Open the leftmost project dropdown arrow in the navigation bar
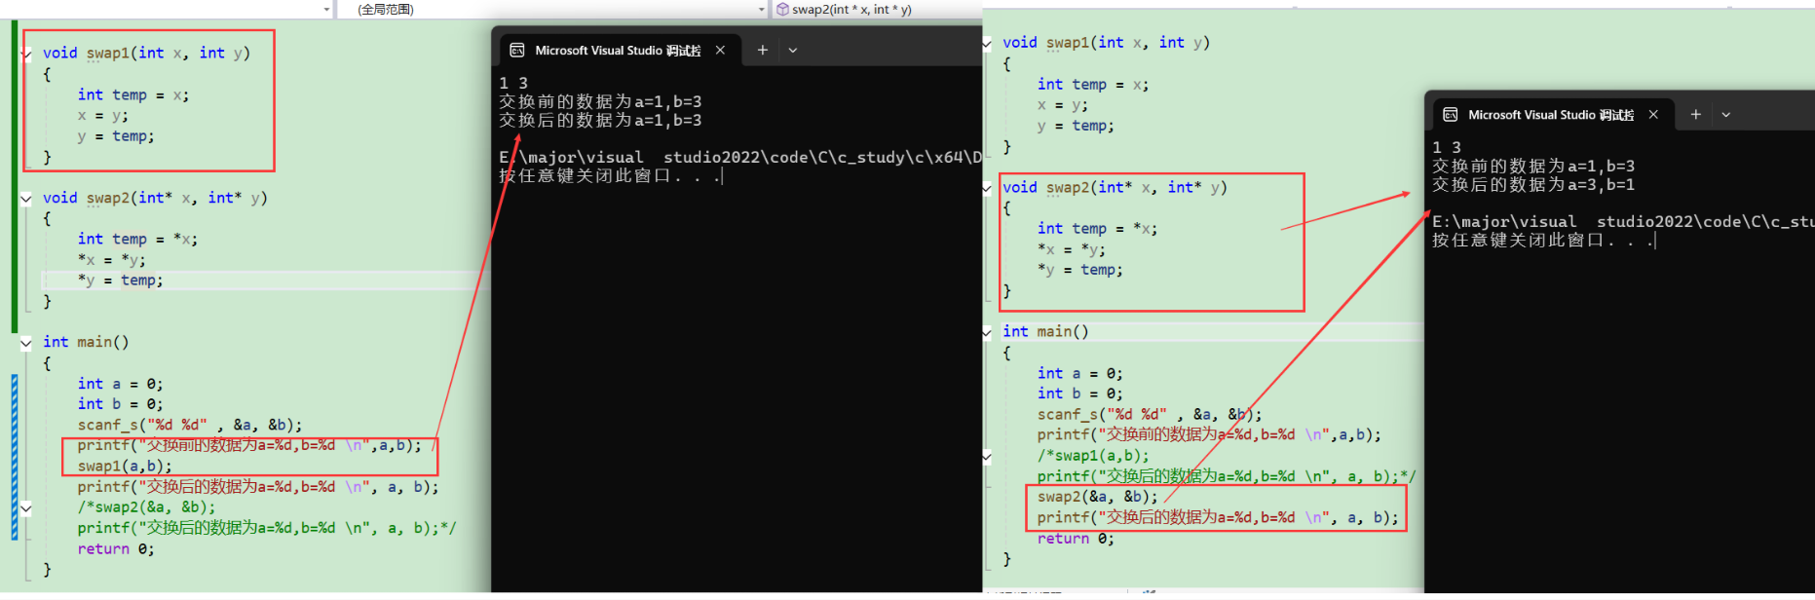Viewport: 1815px width, 600px height. (x=326, y=9)
